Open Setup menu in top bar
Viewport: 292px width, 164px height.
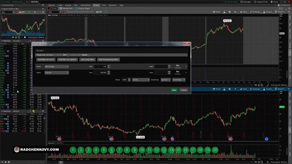click(x=274, y=2)
